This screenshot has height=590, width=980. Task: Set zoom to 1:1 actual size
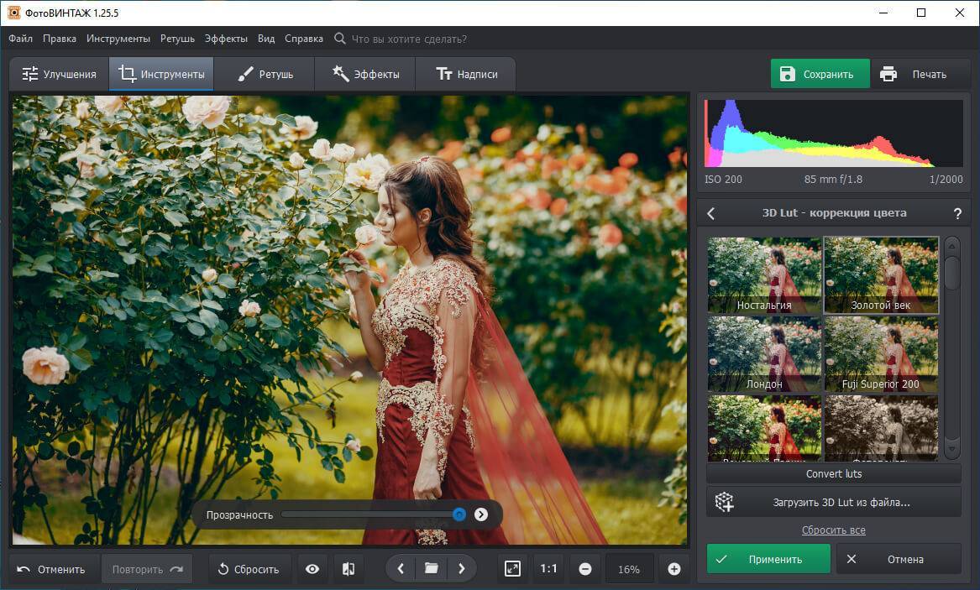548,569
